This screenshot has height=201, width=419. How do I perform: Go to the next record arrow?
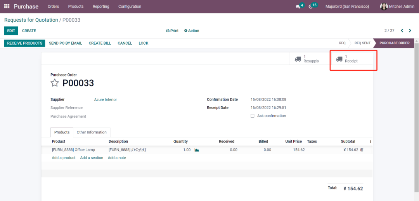point(410,31)
